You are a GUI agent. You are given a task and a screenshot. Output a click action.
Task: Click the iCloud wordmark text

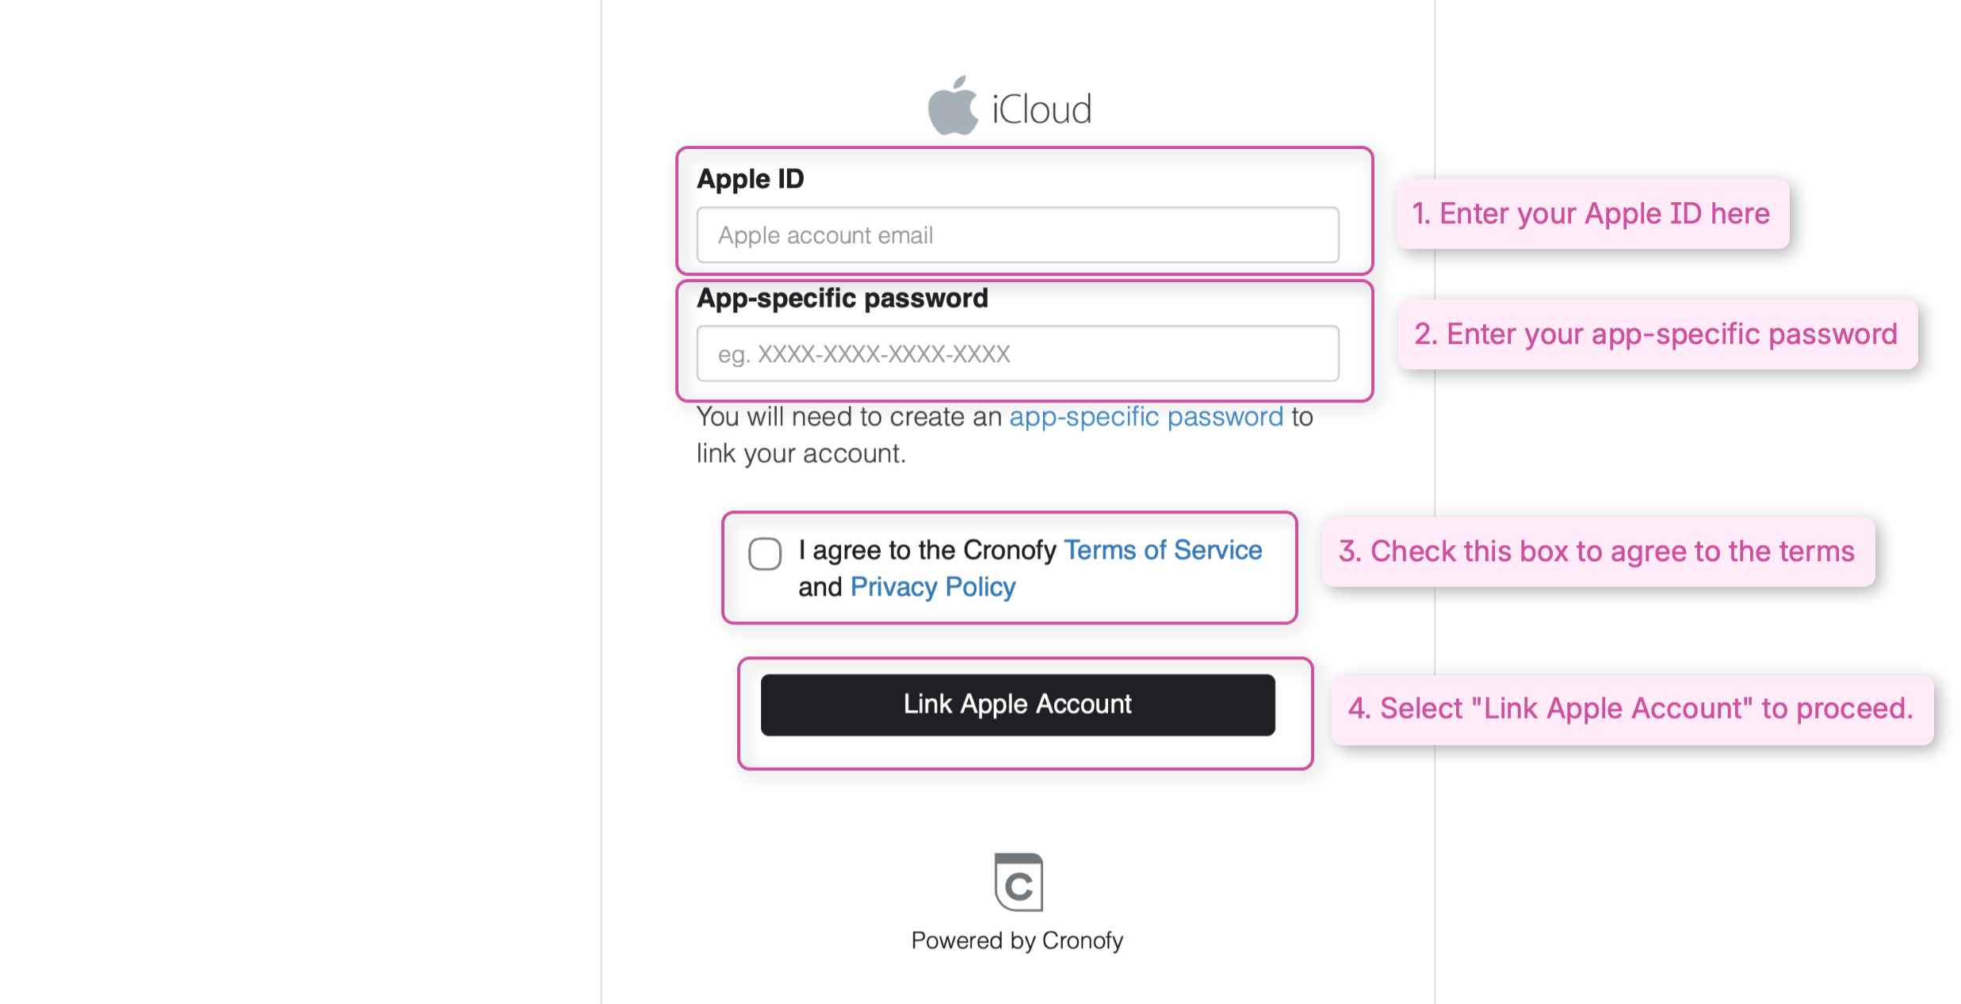pos(1042,109)
